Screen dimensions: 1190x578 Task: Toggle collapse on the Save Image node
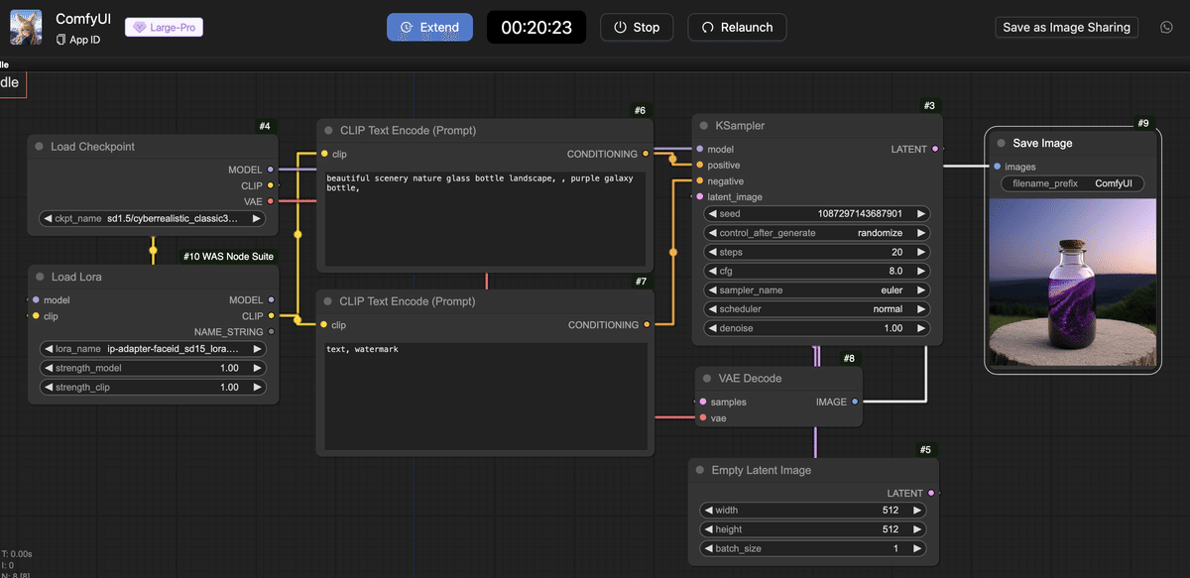tap(1001, 144)
